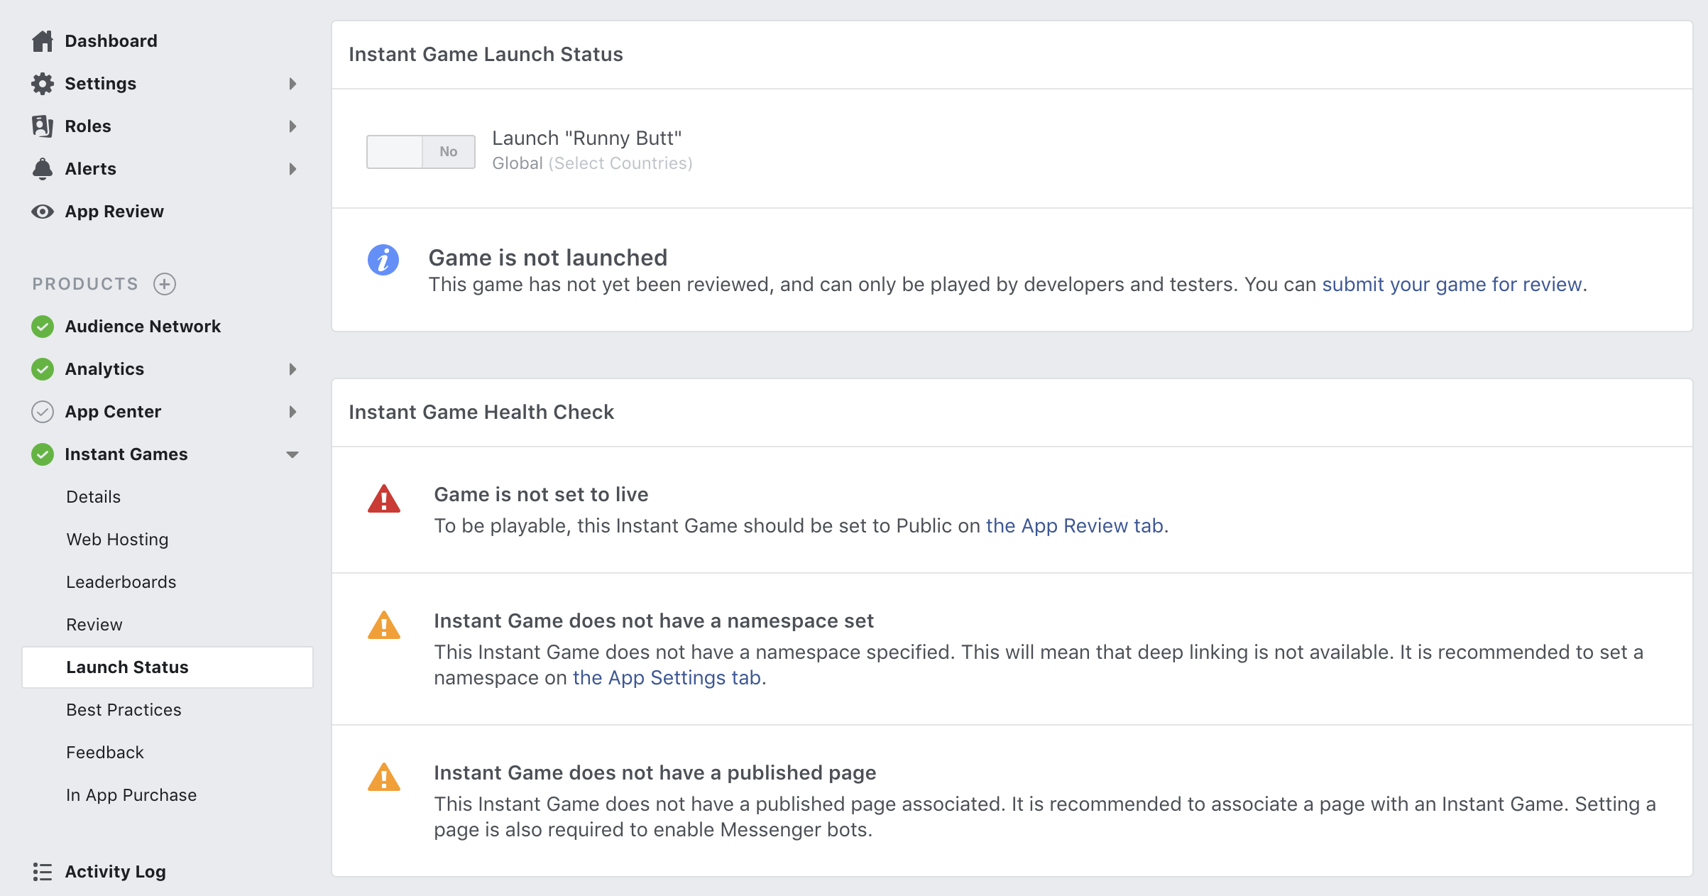Viewport: 1708px width, 896px height.
Task: Click the namespace not set heading
Action: [654, 621]
